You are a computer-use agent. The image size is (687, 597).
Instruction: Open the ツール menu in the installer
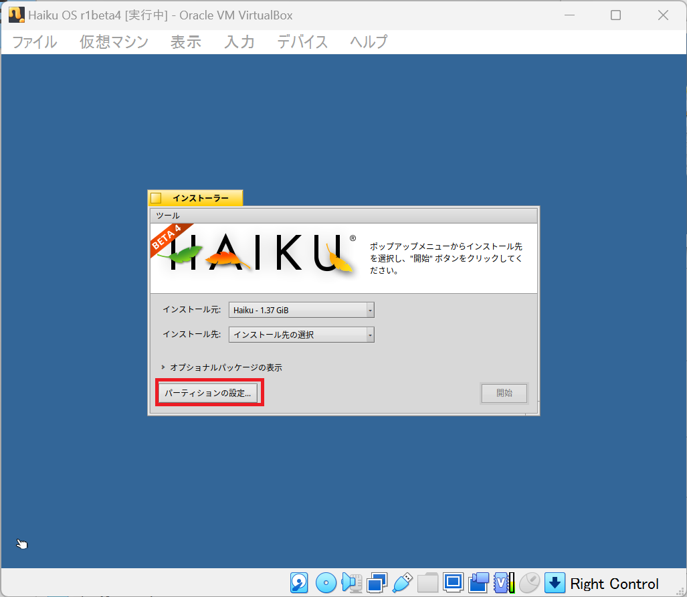click(x=168, y=216)
